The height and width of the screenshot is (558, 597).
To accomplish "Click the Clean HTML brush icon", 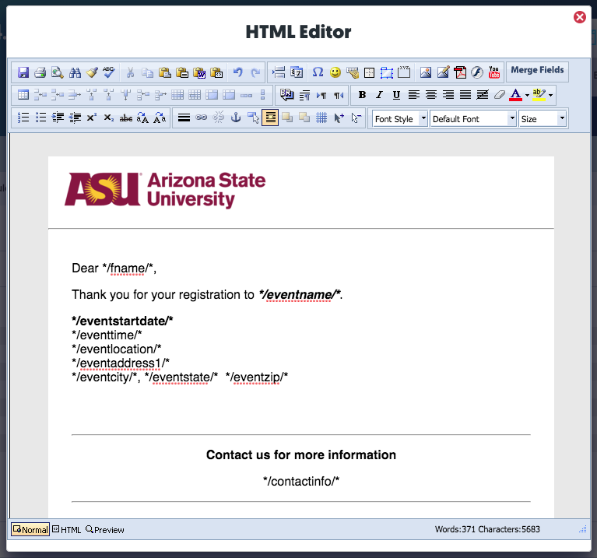I will pos(92,72).
